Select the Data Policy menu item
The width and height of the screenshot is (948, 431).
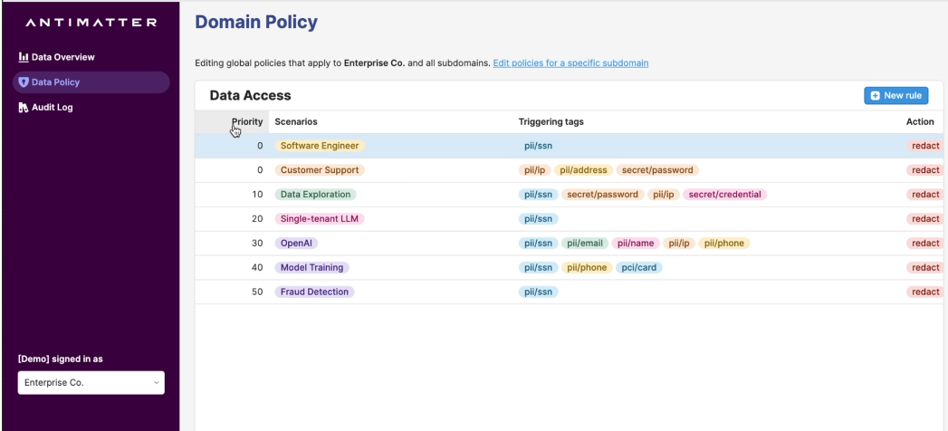coord(56,82)
